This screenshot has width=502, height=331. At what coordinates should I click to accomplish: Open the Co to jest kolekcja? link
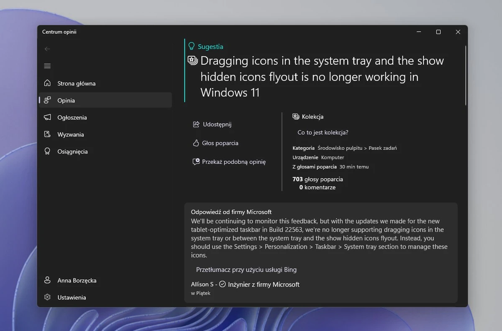(323, 132)
